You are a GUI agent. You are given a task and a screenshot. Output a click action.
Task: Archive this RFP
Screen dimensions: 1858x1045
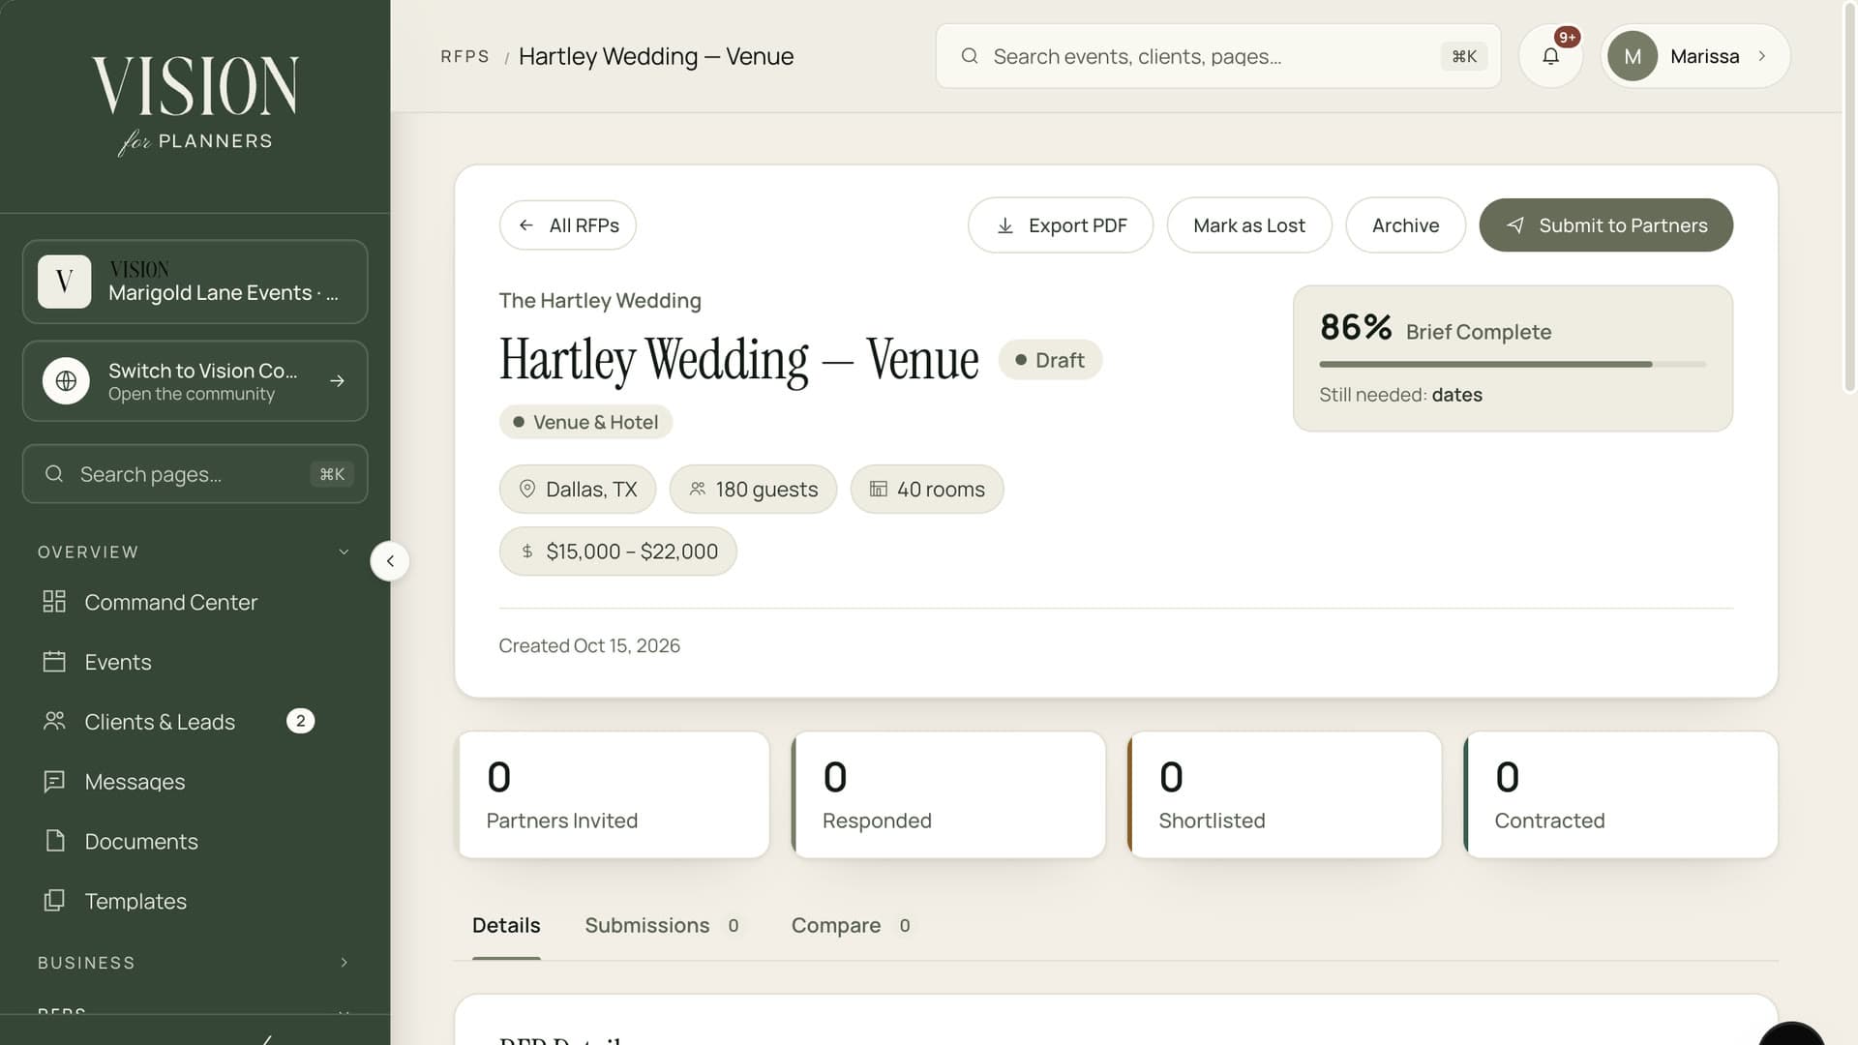[1405, 225]
